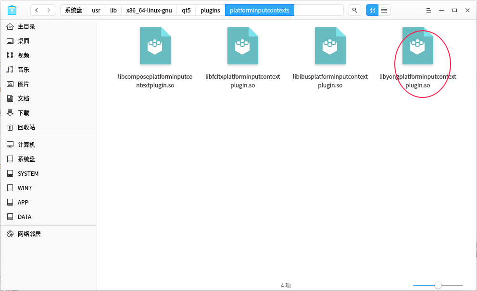This screenshot has height=291, width=477.
Task: Select libibusplatforminputcontextplugin.so file icon
Action: (330, 46)
